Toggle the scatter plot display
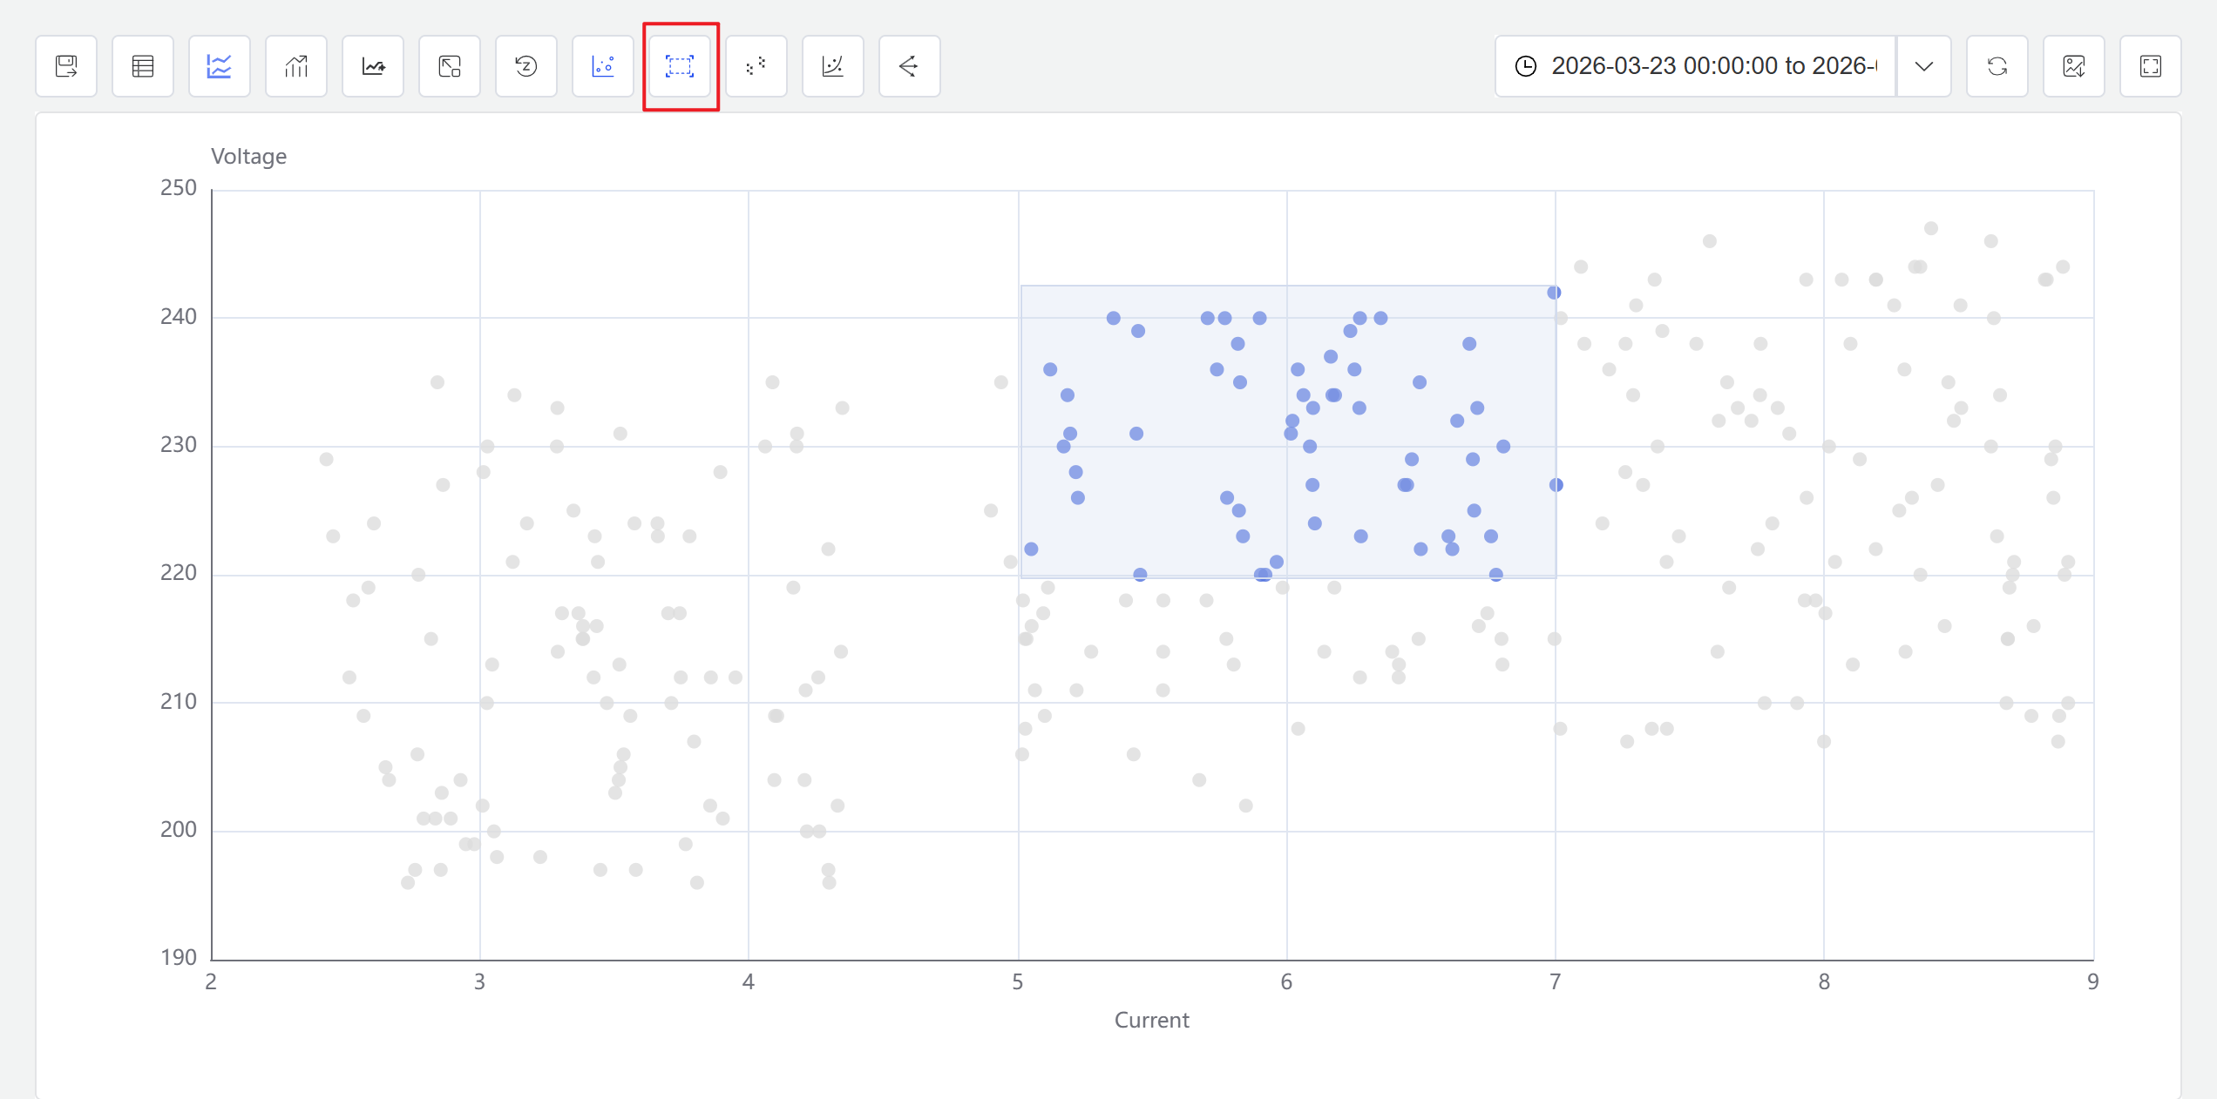 coord(603,65)
